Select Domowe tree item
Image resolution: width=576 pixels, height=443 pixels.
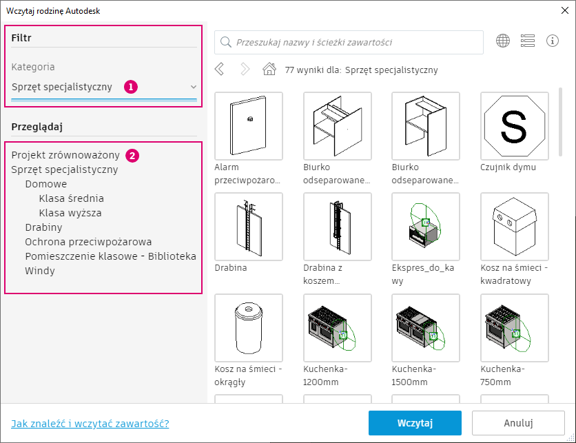click(x=46, y=184)
